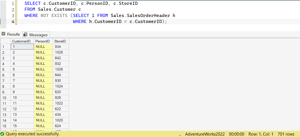Click StoreID cell 932
Image resolution: width=300 pixels, height=137 pixels.
pyautogui.click(x=61, y=63)
